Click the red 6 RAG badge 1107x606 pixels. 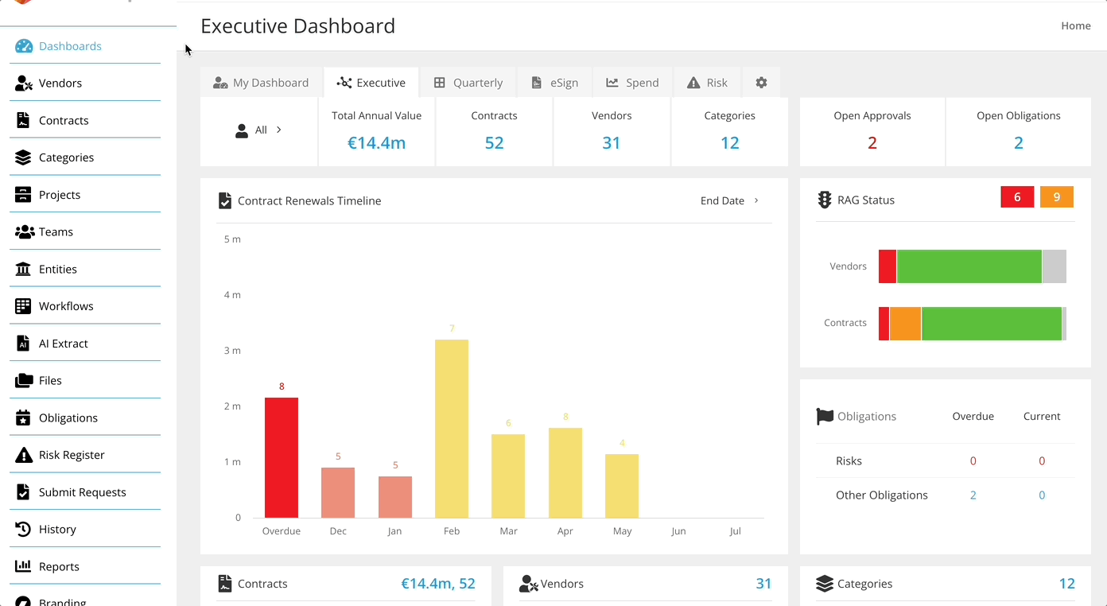click(1017, 196)
